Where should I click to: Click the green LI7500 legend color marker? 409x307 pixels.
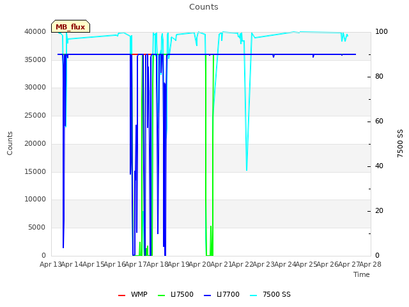[162, 295]
